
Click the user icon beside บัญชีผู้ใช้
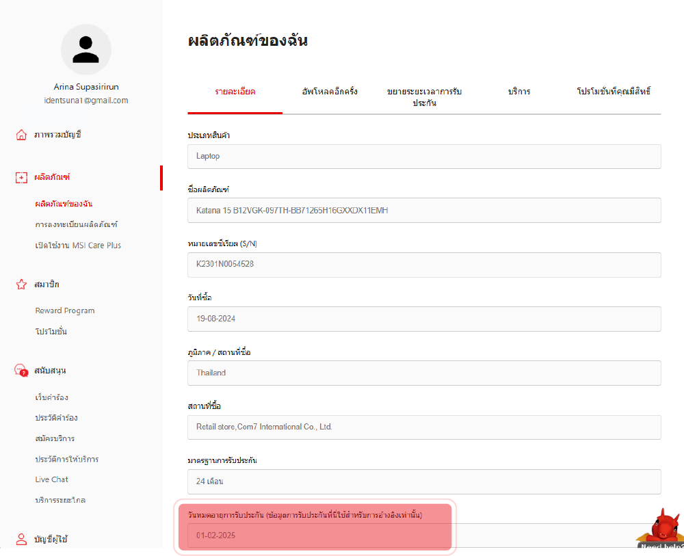pos(21,540)
